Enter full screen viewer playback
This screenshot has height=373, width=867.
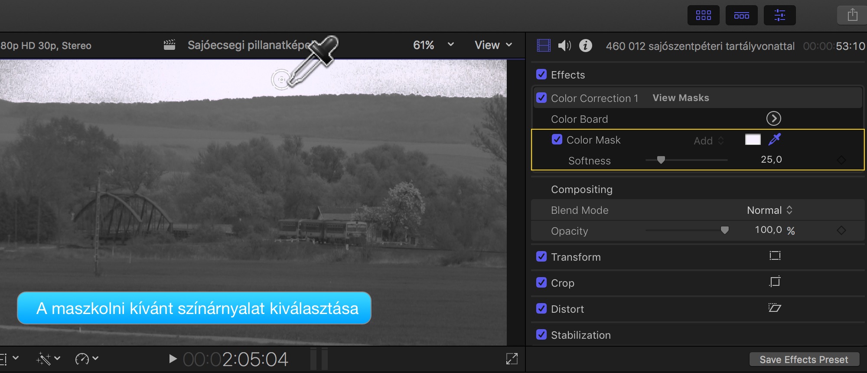512,359
